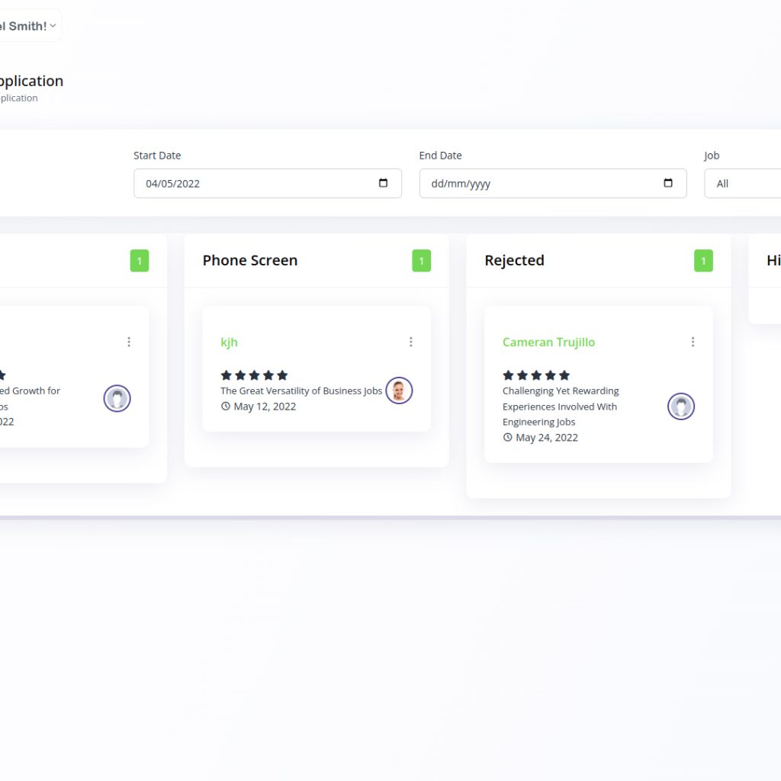Expand the Smith user profile dropdown
Screen dimensions: 781x781
[x=29, y=26]
